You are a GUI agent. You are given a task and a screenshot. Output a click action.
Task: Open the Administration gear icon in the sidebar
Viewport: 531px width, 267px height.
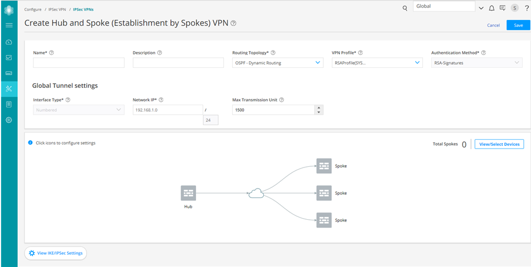pos(9,120)
